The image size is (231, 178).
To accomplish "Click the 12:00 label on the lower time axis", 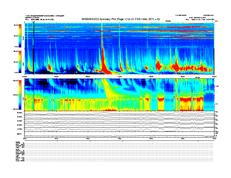I will point(120,138).
